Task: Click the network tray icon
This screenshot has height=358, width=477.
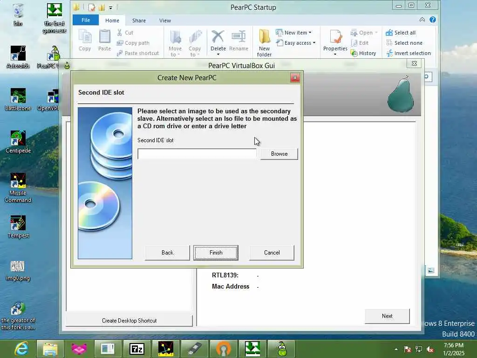Action: tap(419, 349)
